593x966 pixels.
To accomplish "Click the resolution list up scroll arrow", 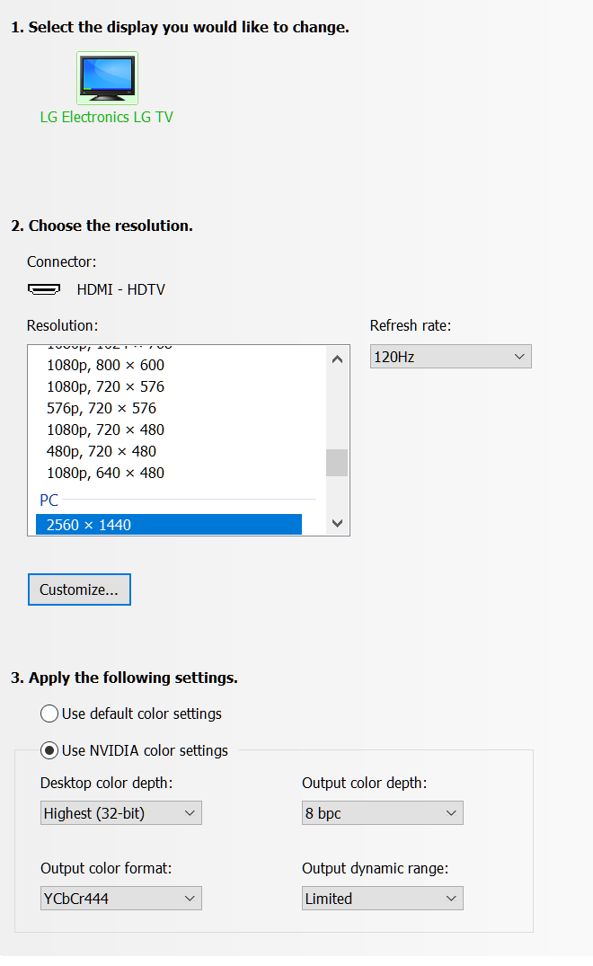I will (337, 358).
